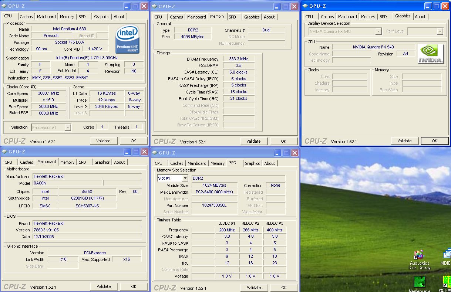
Task: Switch to Caches tab in the CPU window
Action: point(26,17)
